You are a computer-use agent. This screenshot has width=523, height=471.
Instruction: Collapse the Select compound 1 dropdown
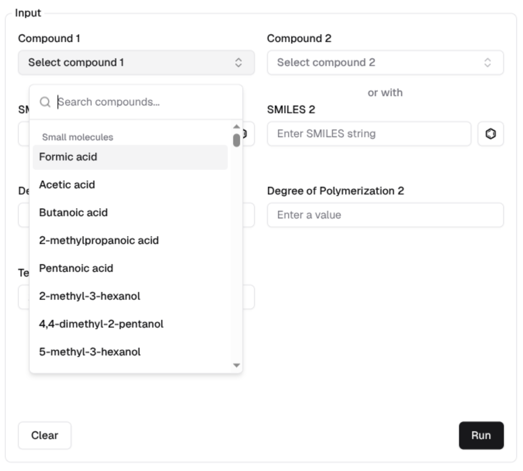coord(136,63)
